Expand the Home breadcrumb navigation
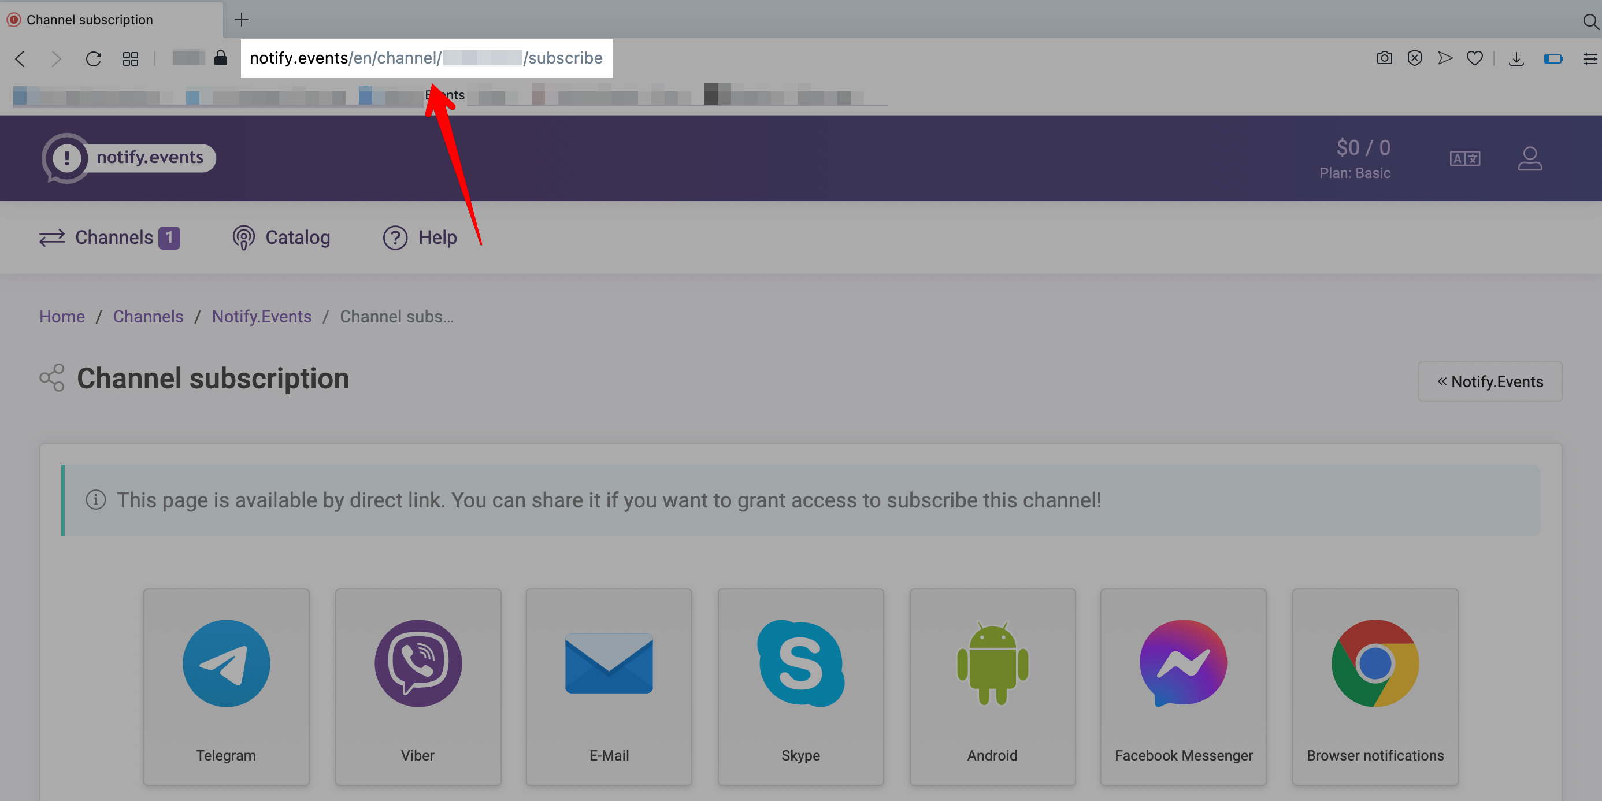 (x=62, y=316)
